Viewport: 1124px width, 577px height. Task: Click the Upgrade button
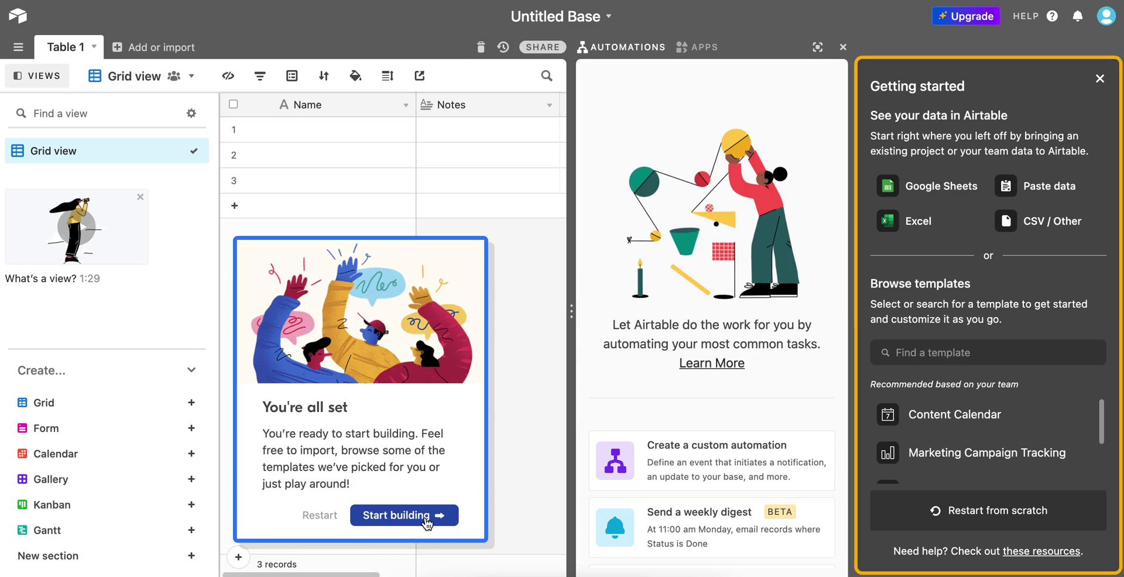click(966, 16)
